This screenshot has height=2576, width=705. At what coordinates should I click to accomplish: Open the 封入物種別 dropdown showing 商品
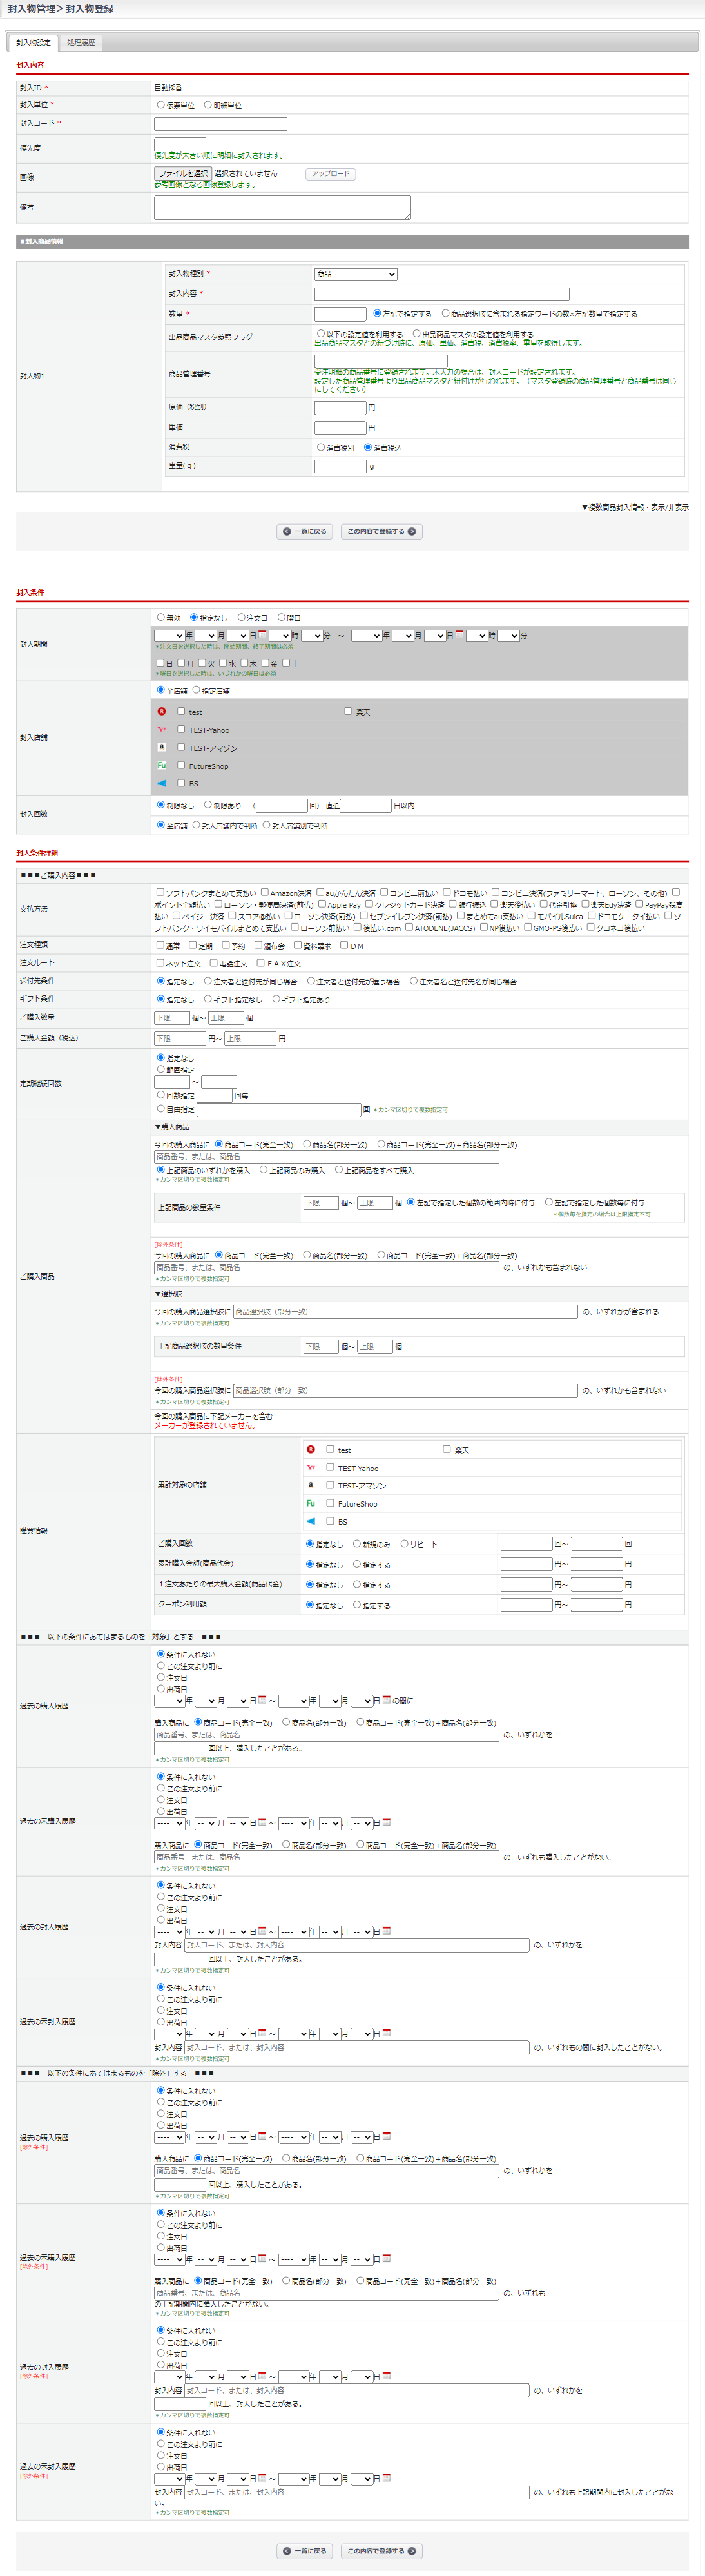tap(355, 274)
